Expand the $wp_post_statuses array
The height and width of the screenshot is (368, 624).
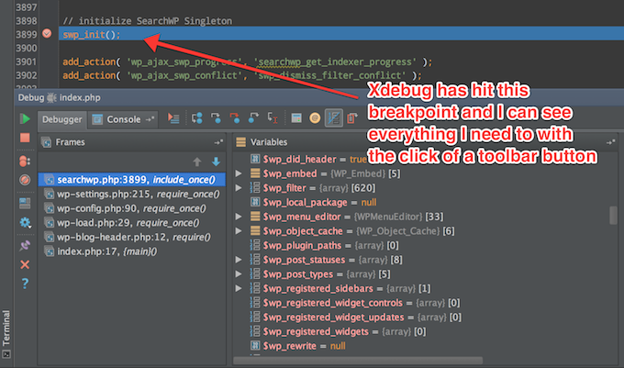click(239, 260)
